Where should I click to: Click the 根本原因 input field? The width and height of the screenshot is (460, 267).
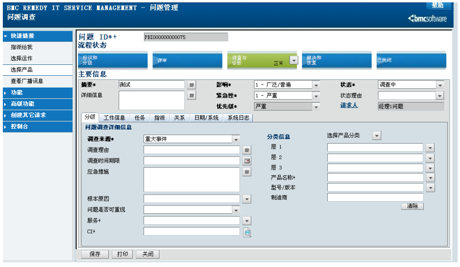pyautogui.click(x=191, y=199)
